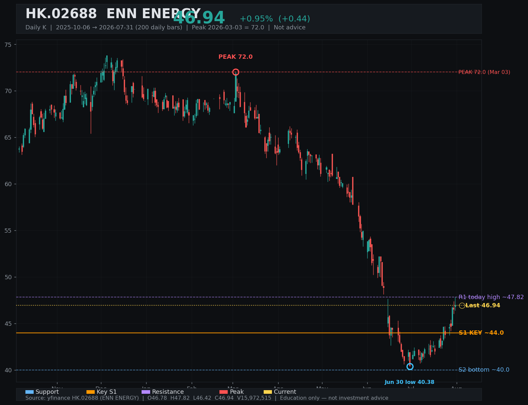528x405 pixels.
Task: Click the 'S2 bottom ~40.0' label
Action: [484, 370]
